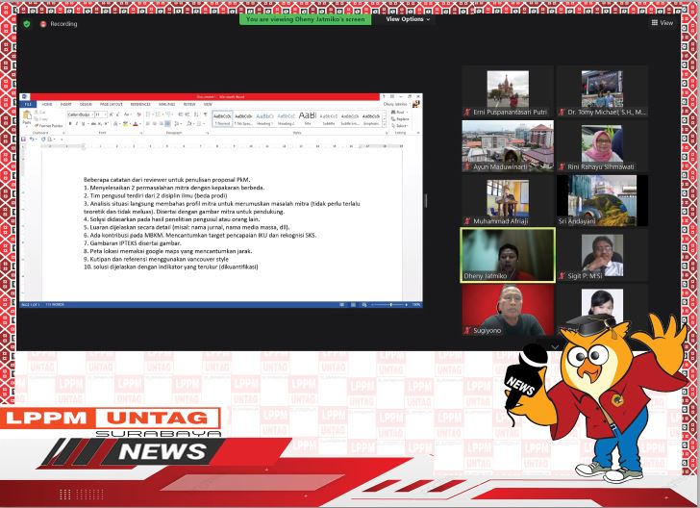The height and width of the screenshot is (508, 700).
Task: Apply the Subtitle style
Action: coord(329,118)
